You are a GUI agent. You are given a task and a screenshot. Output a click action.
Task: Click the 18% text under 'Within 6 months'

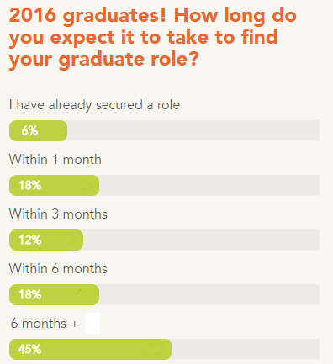pos(30,294)
